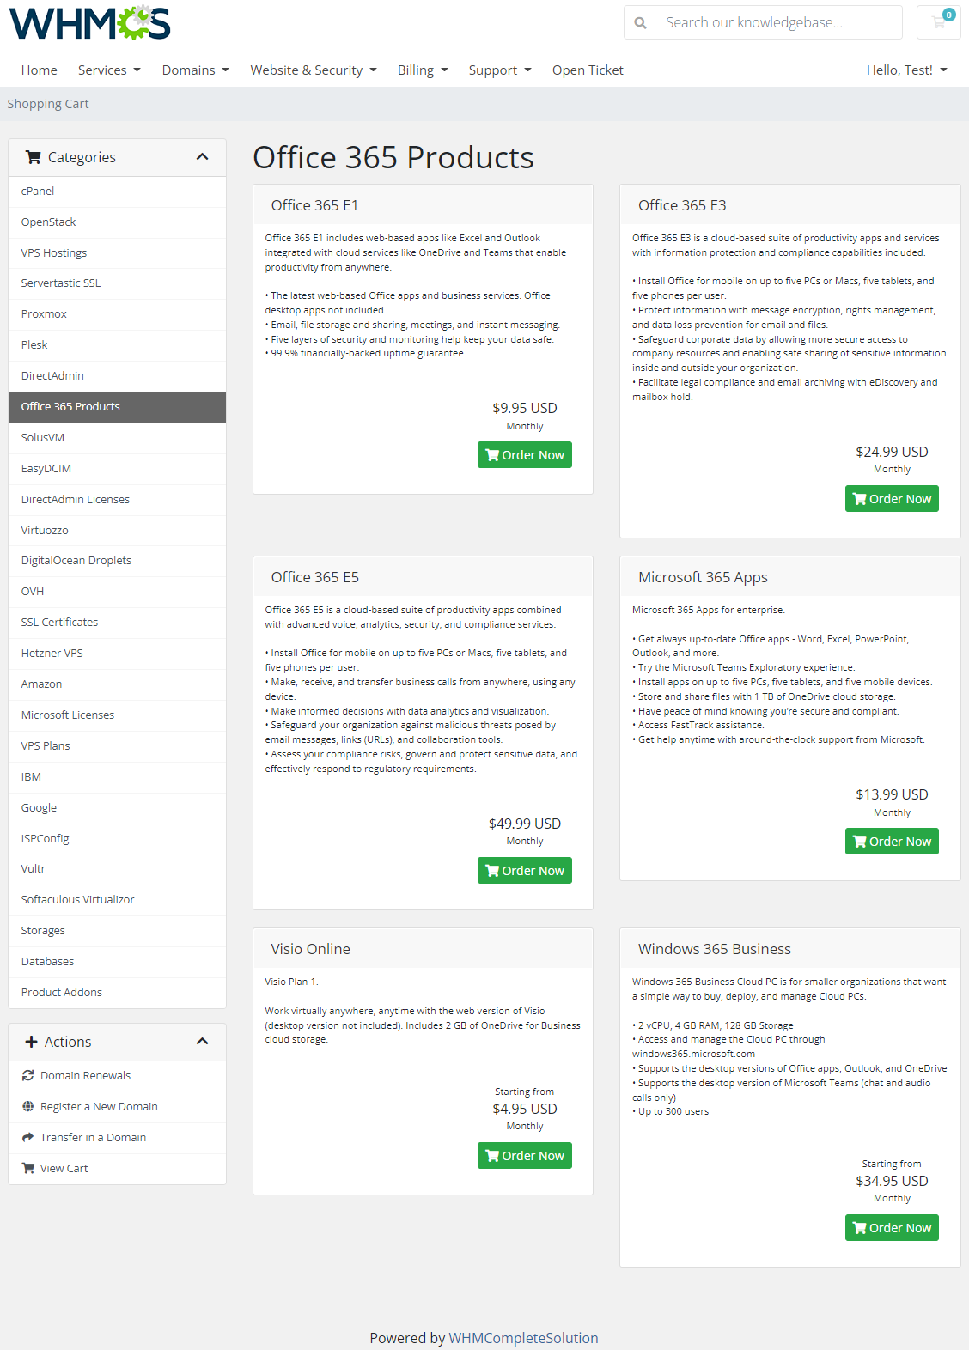Image resolution: width=969 pixels, height=1350 pixels.
Task: Order Now for Office 365 E3
Action: tap(892, 499)
